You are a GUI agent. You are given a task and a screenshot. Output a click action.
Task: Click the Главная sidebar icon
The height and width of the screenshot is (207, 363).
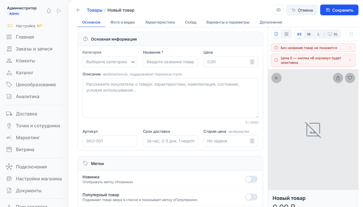pyautogui.click(x=9, y=37)
